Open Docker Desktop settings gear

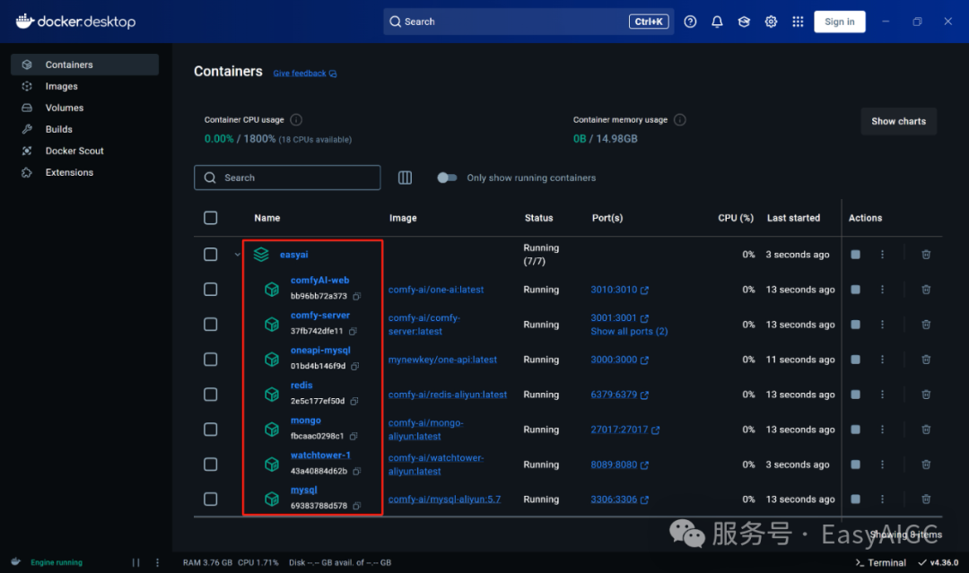tap(771, 22)
